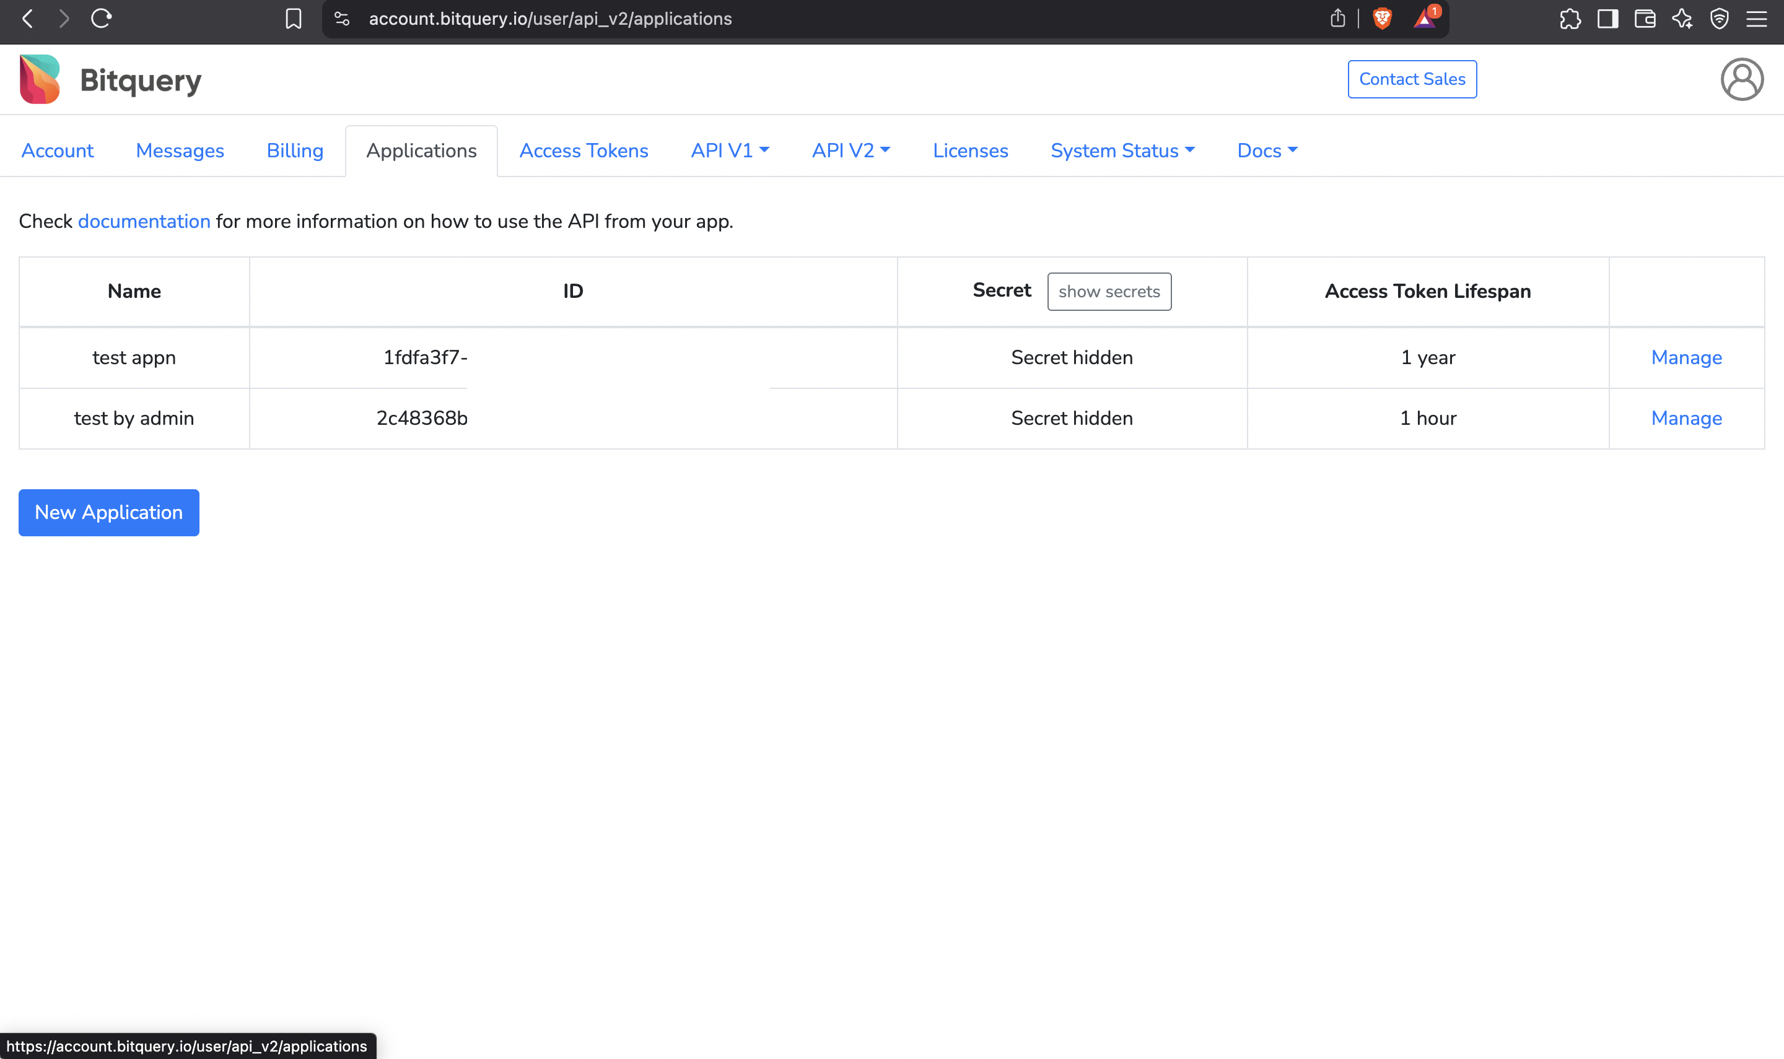Click the Bitquery brand name
1784x1059 pixels.
(x=141, y=80)
